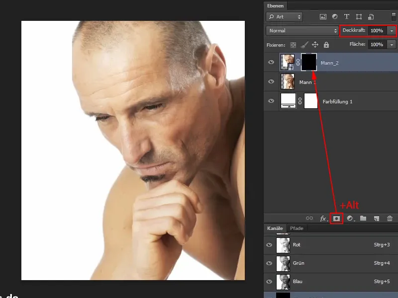Image resolution: width=398 pixels, height=298 pixels.
Task: Filter layers by type (T) icon
Action: coord(346,17)
